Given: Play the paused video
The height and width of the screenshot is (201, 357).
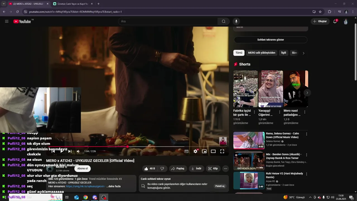Looking at the screenshot, I should coord(62,151).
